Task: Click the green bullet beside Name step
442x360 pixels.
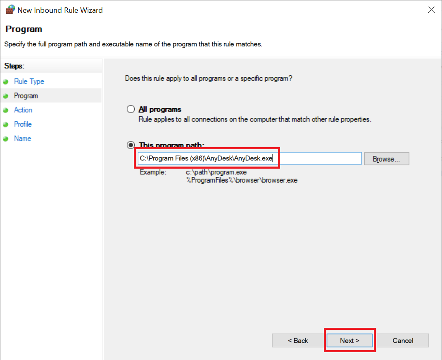Action: (x=6, y=139)
